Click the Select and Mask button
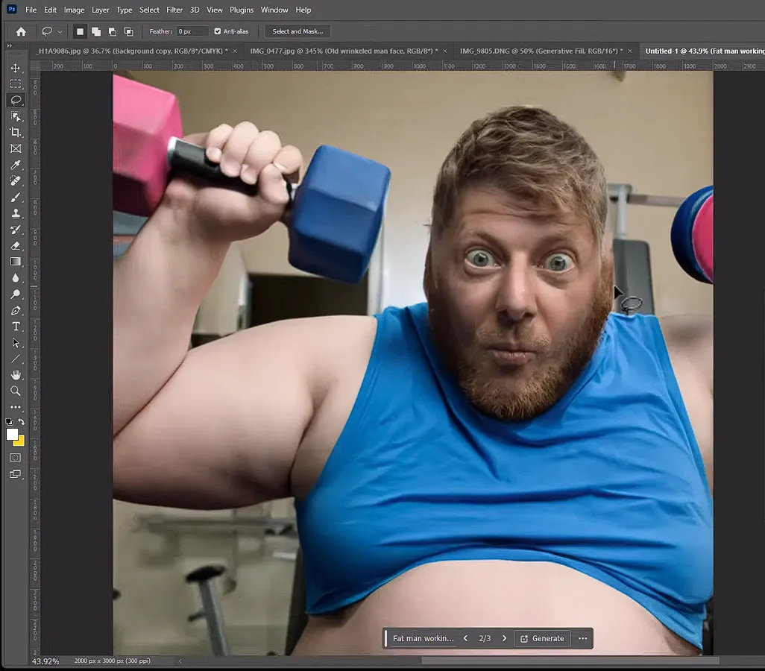This screenshot has width=765, height=671. [x=297, y=31]
